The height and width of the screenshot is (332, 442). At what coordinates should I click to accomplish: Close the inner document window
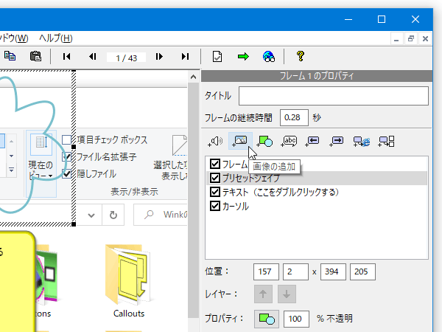[425, 38]
